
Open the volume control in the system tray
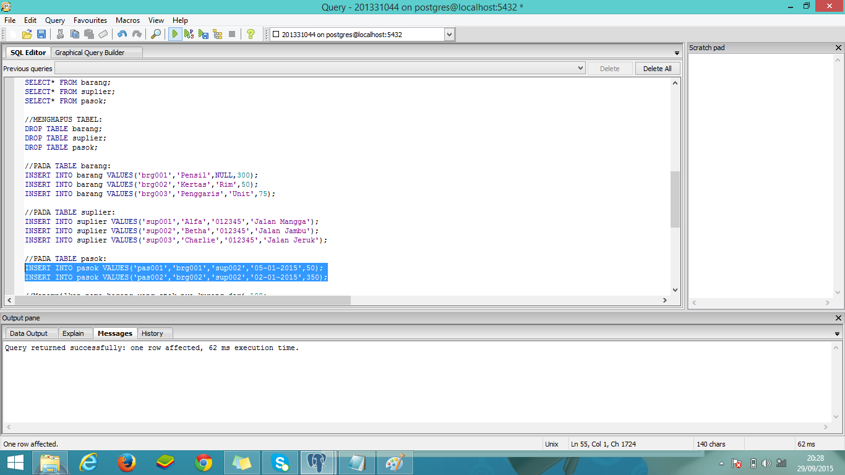[766, 463]
